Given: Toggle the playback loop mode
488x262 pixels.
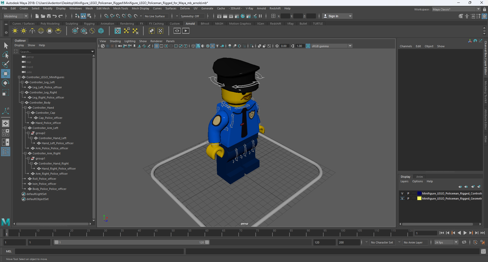Looking at the screenshot, I should coord(464,242).
